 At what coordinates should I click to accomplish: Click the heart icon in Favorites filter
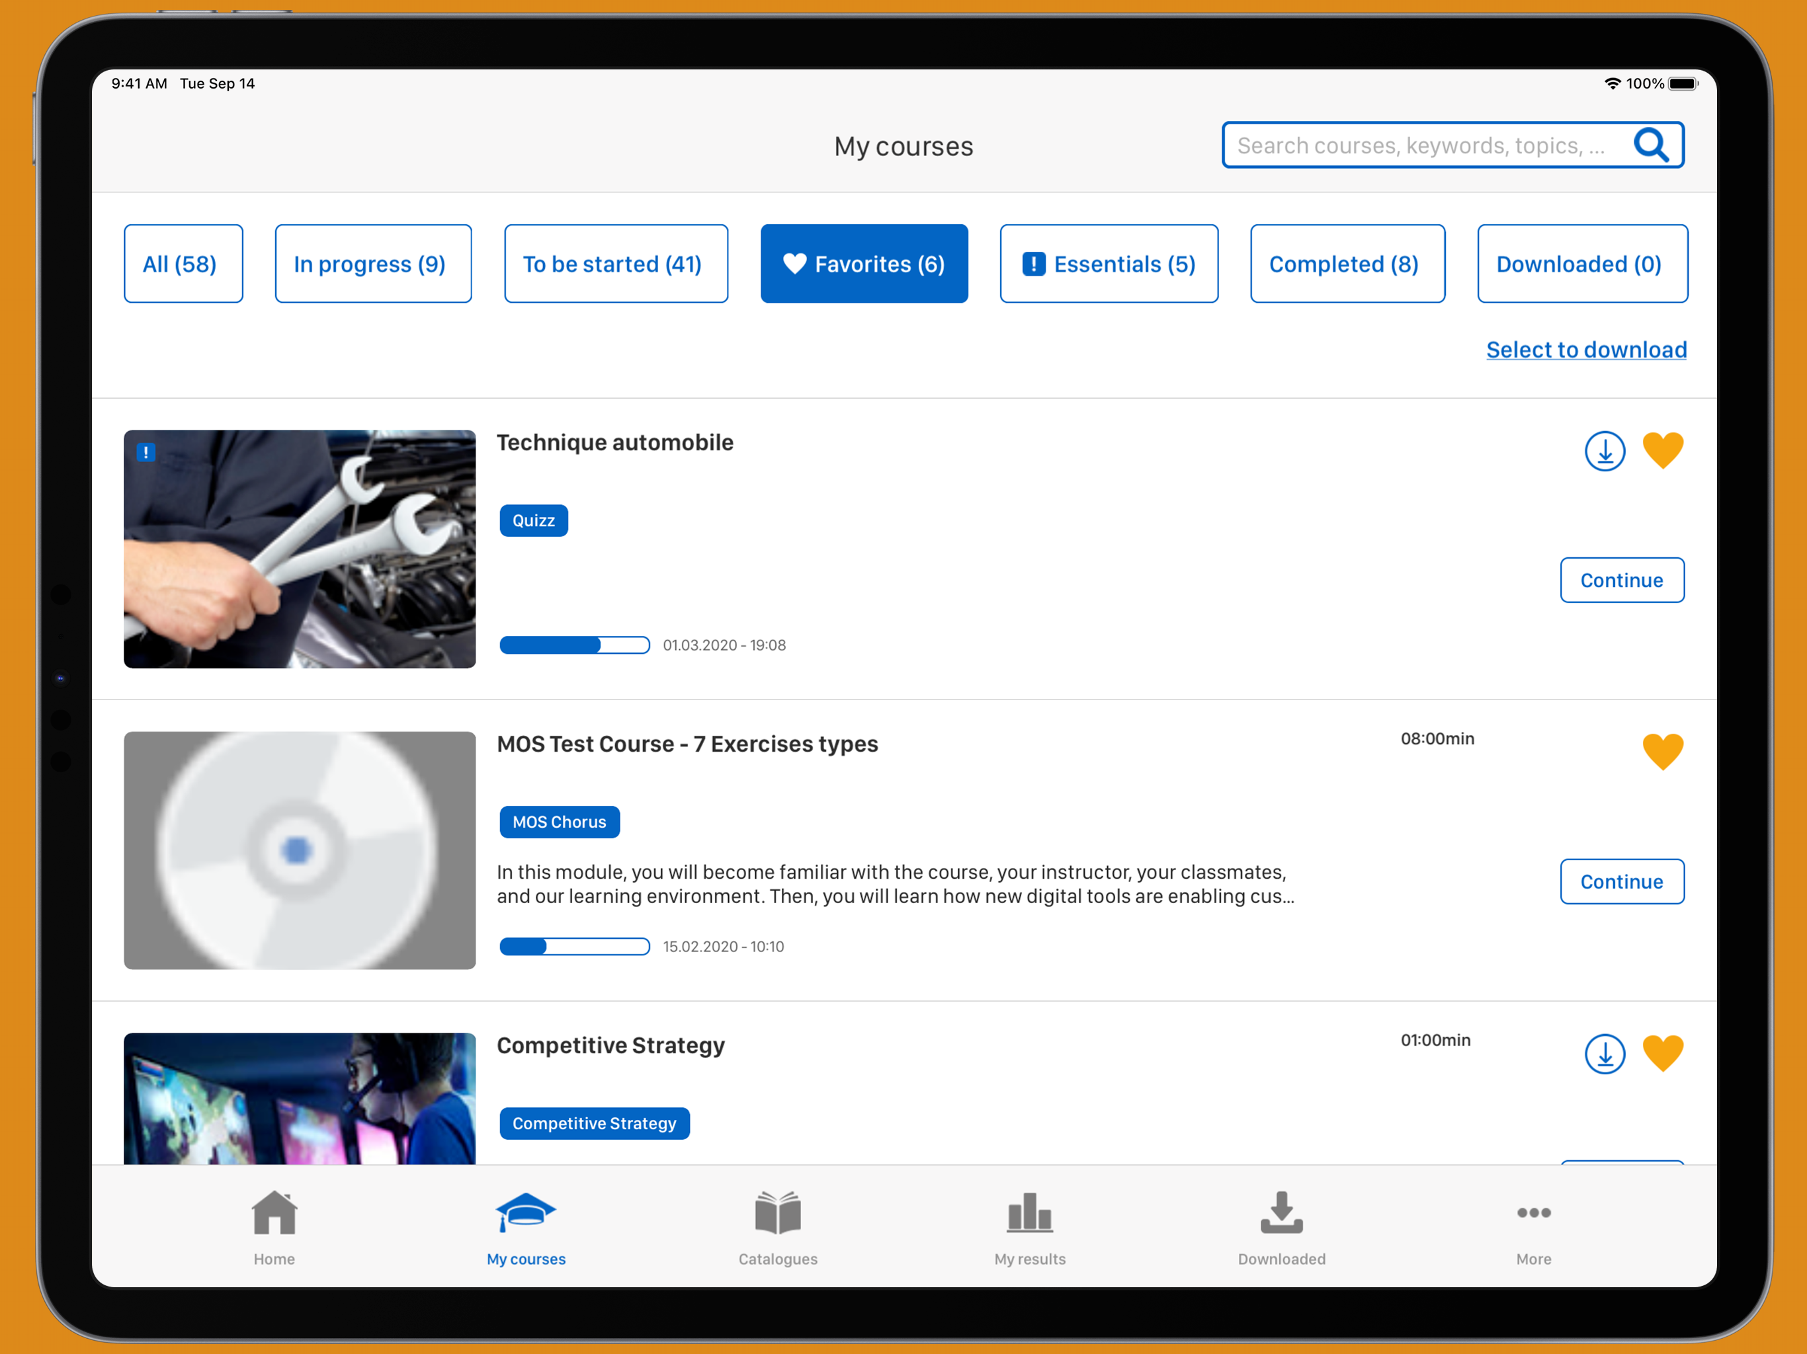tap(794, 263)
